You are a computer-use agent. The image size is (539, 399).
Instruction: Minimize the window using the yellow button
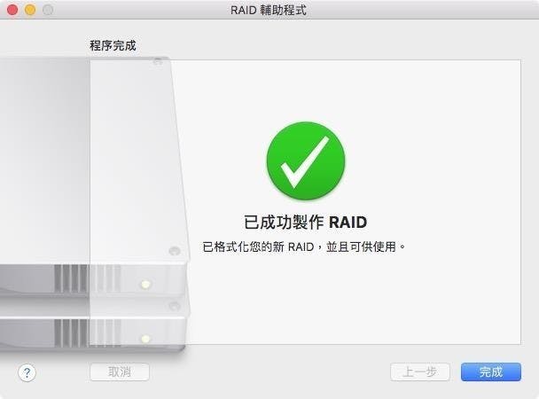[x=30, y=10]
